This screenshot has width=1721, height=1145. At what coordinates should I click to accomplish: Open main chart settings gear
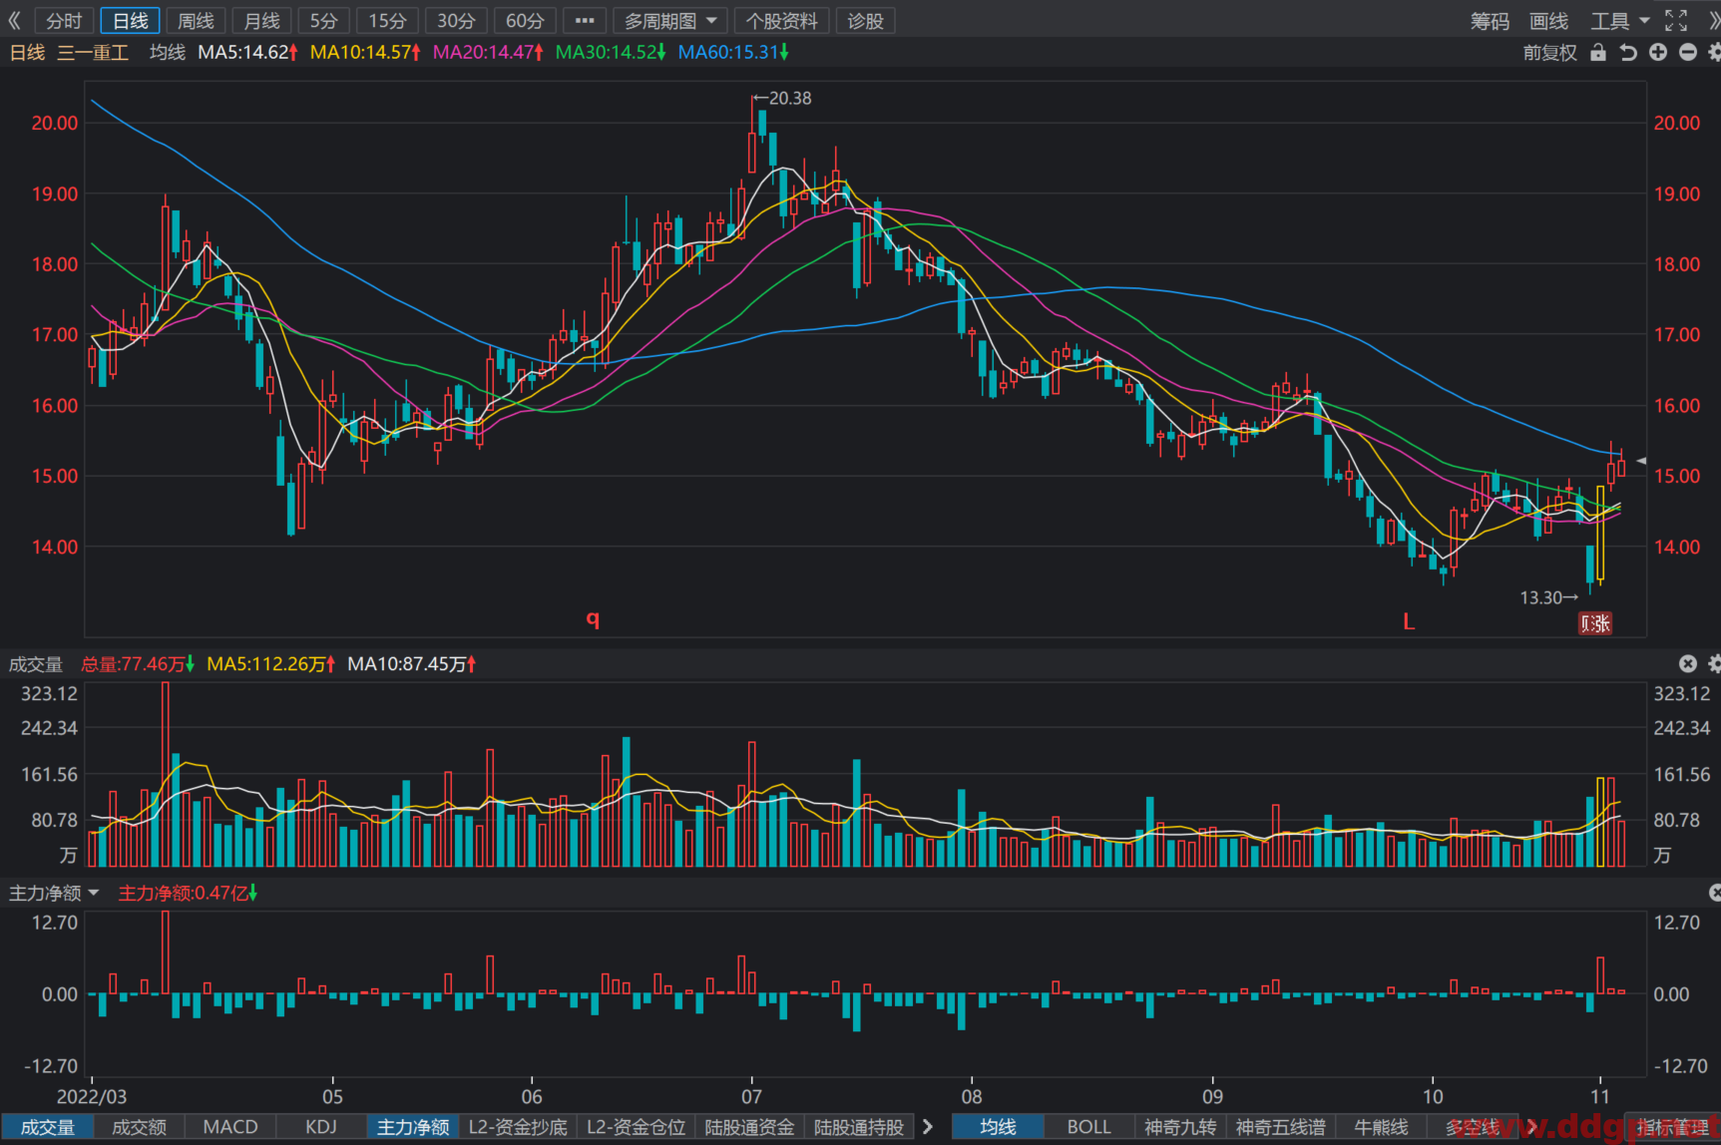pos(1715,52)
